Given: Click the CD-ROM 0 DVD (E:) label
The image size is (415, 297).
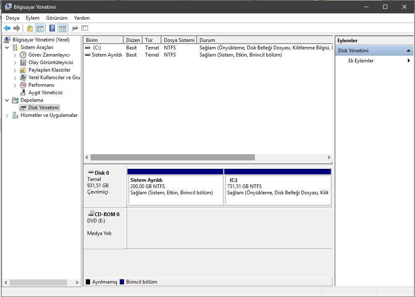Looking at the screenshot, I should coord(105,228).
